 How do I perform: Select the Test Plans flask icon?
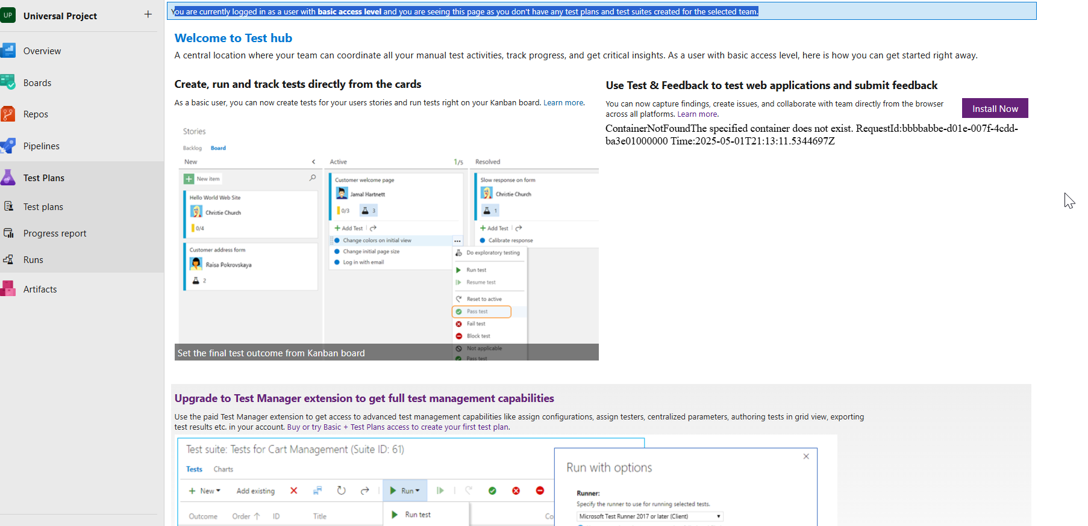click(x=8, y=178)
